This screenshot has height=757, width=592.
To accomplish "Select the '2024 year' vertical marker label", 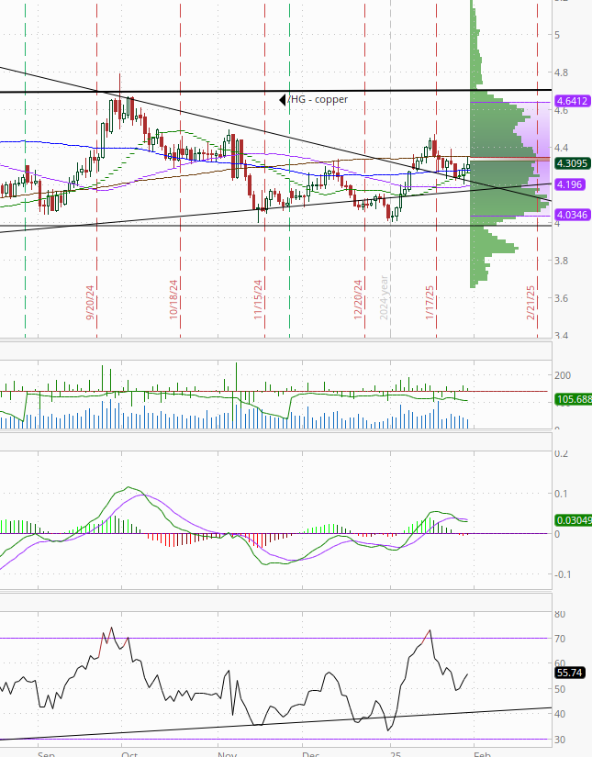I will (x=384, y=297).
